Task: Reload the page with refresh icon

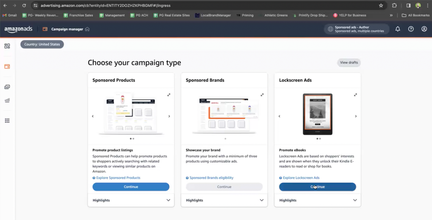Action: click(24, 5)
